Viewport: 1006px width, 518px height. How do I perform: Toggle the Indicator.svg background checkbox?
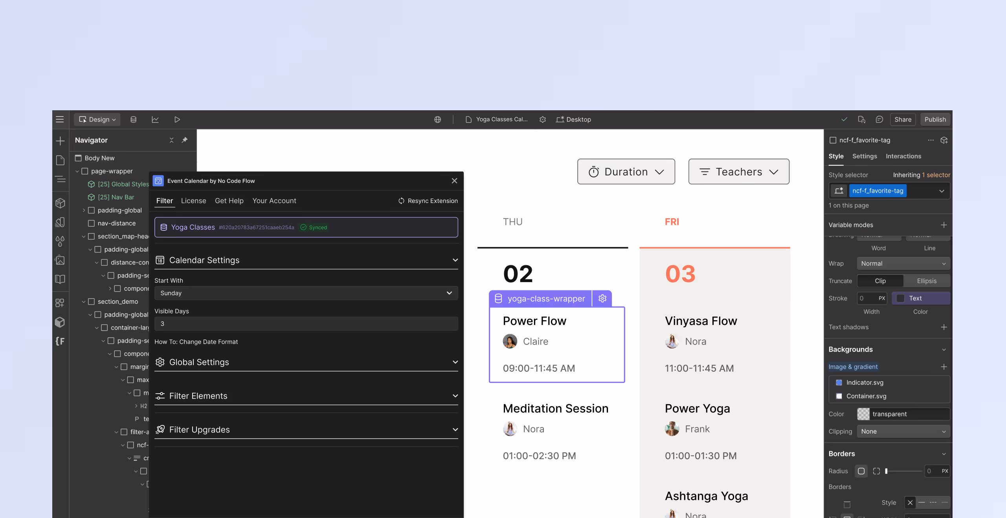point(839,382)
